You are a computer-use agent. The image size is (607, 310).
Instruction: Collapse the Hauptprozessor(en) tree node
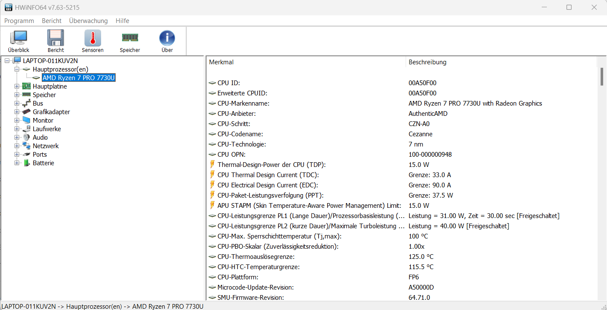pyautogui.click(x=17, y=69)
